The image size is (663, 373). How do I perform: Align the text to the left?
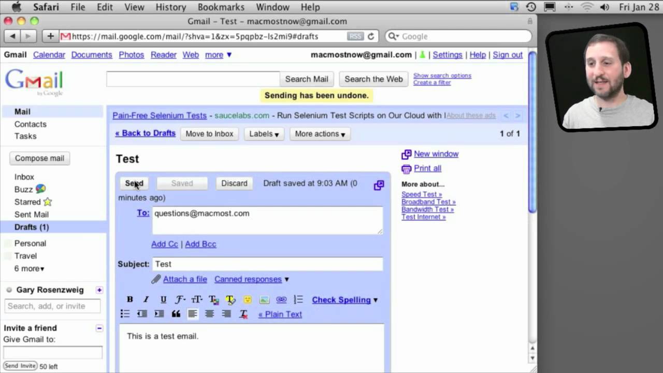(193, 313)
